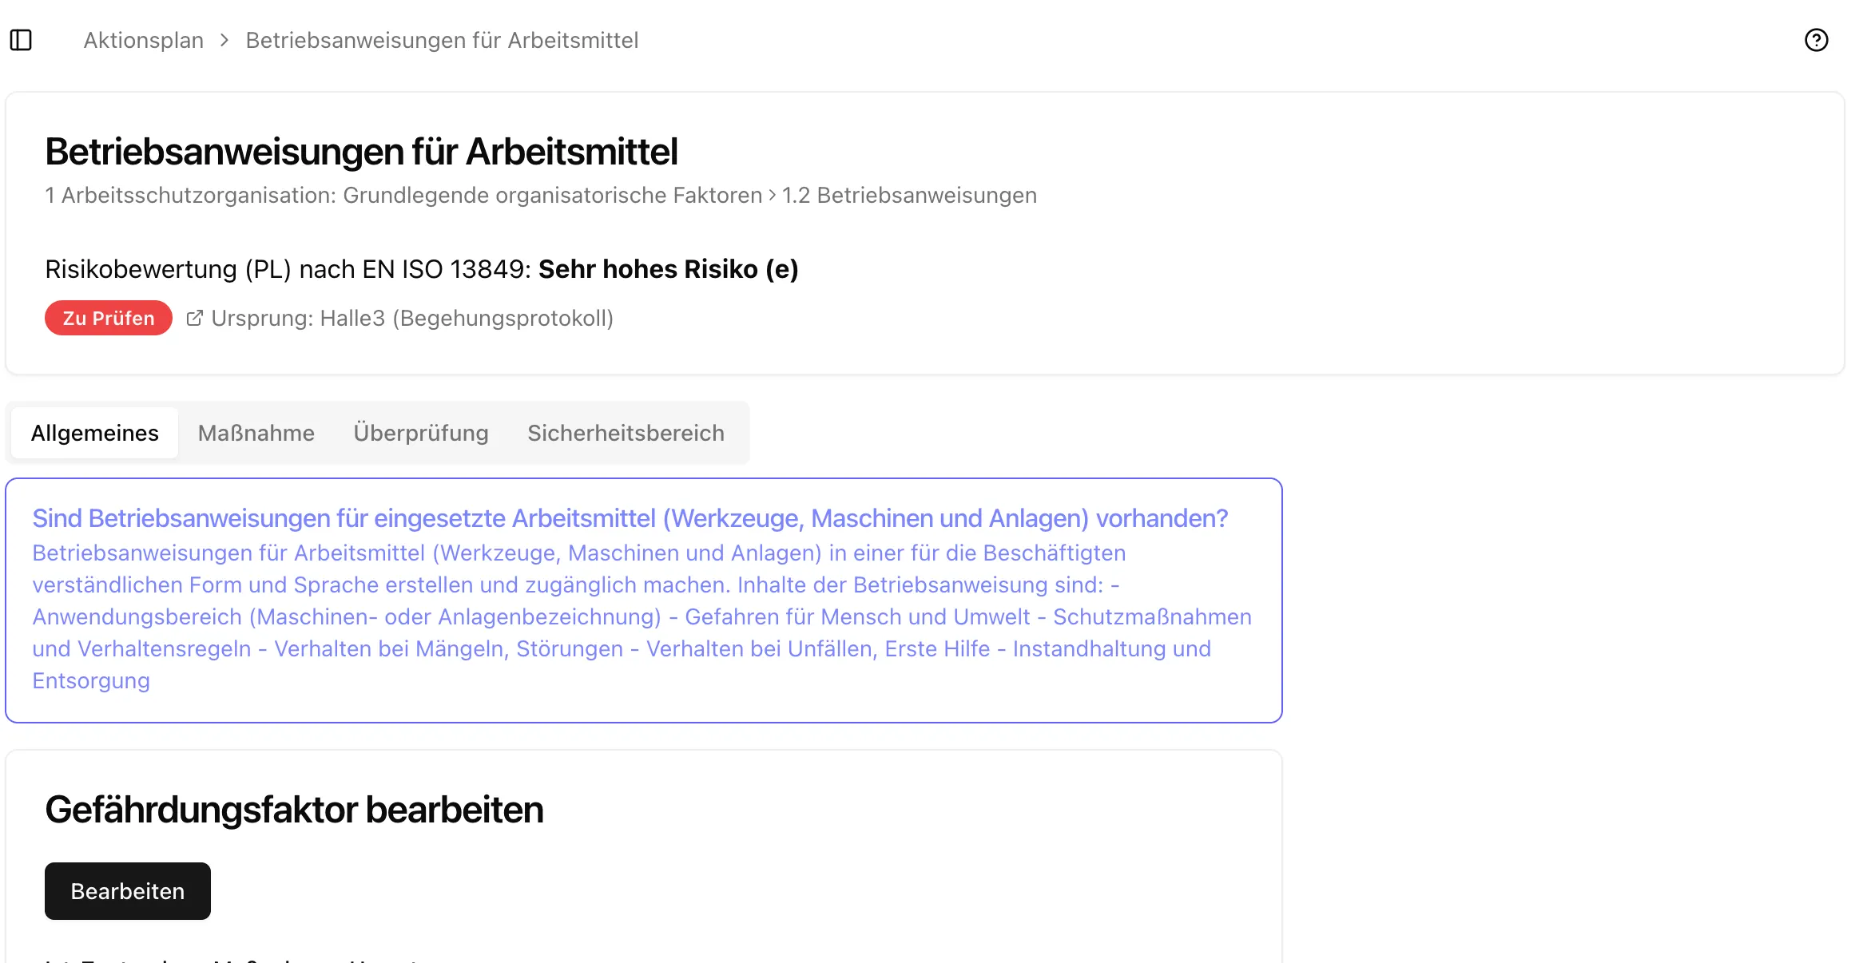The width and height of the screenshot is (1863, 963).
Task: Switch to the Allgemeines tab
Action: point(93,433)
